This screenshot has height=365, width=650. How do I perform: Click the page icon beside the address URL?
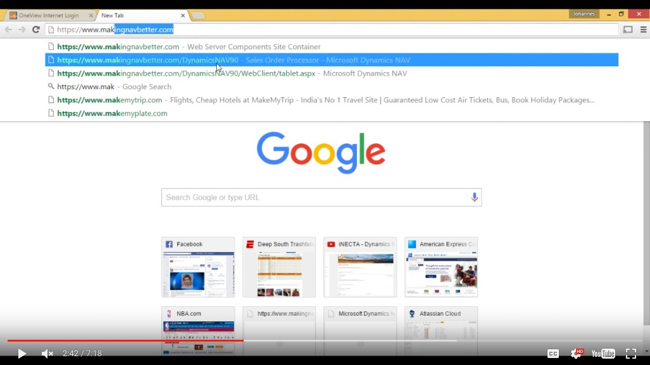pos(51,30)
